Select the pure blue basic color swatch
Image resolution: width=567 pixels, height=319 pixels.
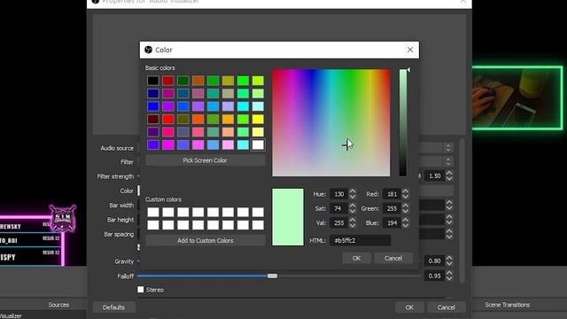pos(153,106)
